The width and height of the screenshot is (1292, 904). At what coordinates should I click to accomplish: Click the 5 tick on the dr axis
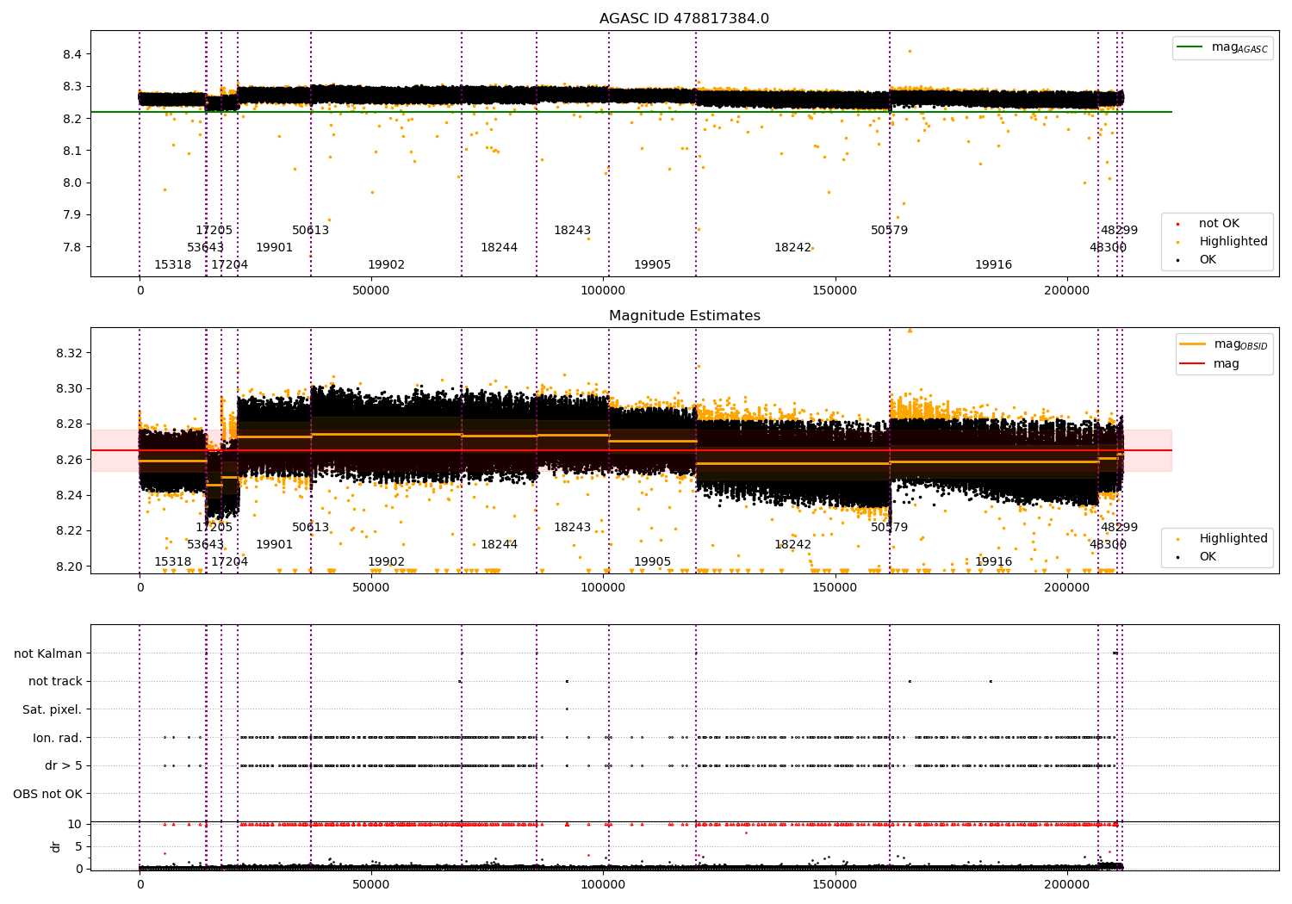(x=78, y=846)
